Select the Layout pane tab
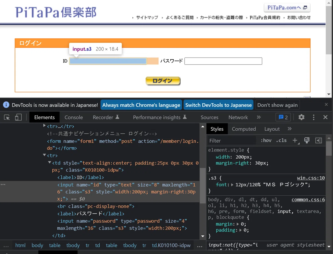Viewport: 333px width, 254px height. pos(272,129)
